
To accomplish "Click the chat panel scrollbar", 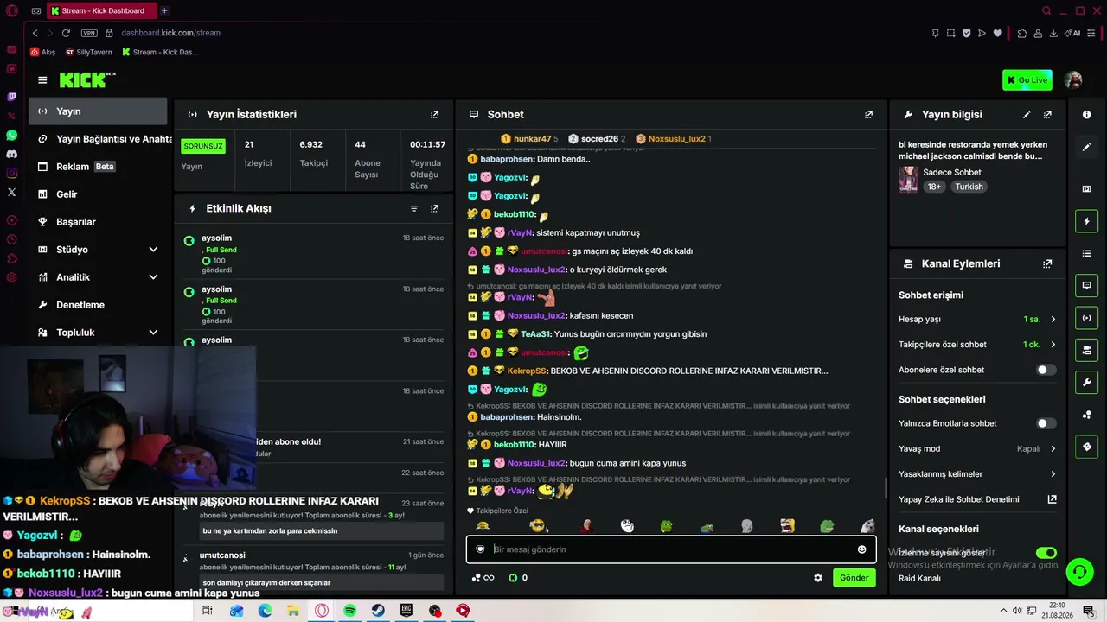I will 885,488.
